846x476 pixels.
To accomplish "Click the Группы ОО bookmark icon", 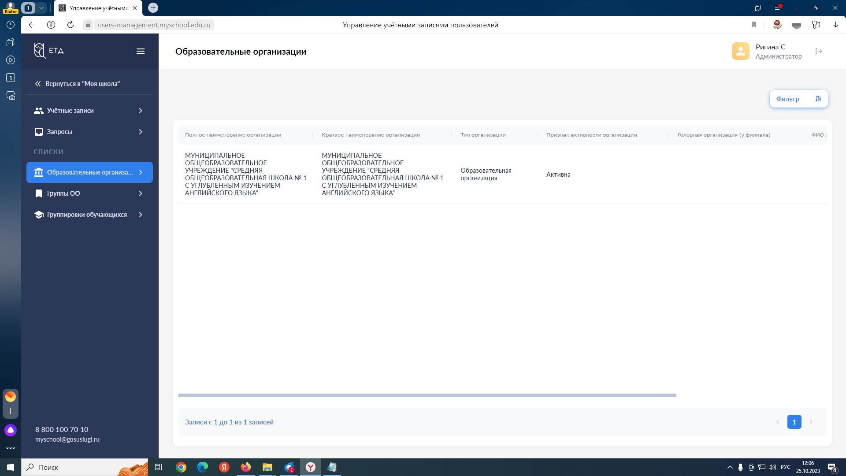I will pos(39,193).
